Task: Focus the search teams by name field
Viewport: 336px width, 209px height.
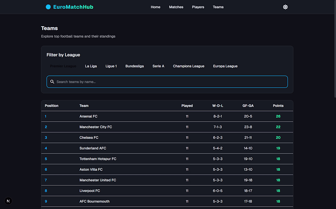Action: (x=171, y=82)
